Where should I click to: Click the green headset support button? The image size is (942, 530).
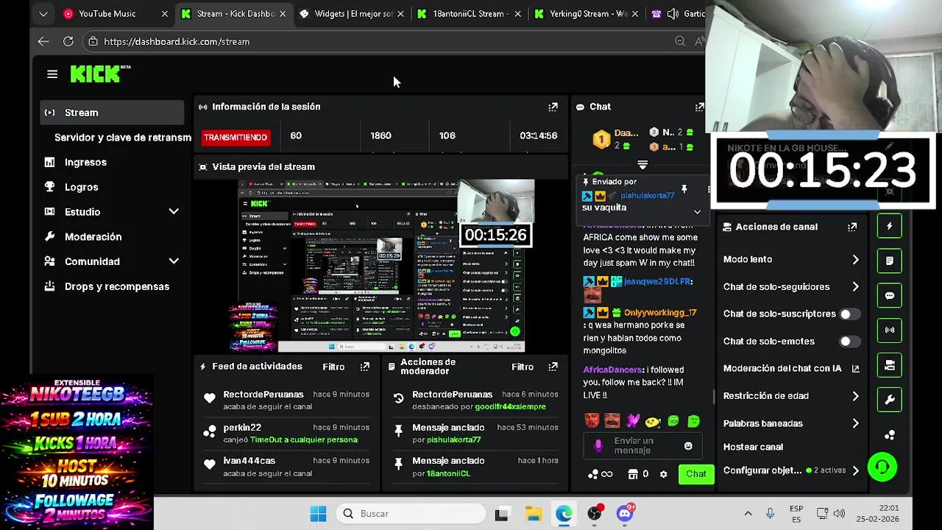882,467
